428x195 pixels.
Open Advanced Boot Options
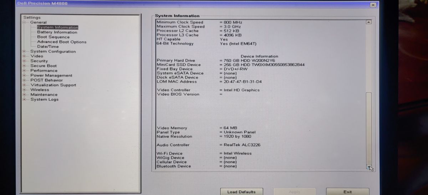[62, 42]
